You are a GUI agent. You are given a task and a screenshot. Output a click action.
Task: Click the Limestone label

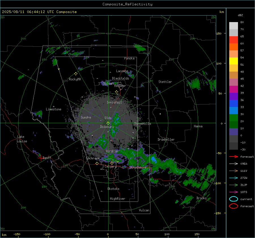[54, 109]
